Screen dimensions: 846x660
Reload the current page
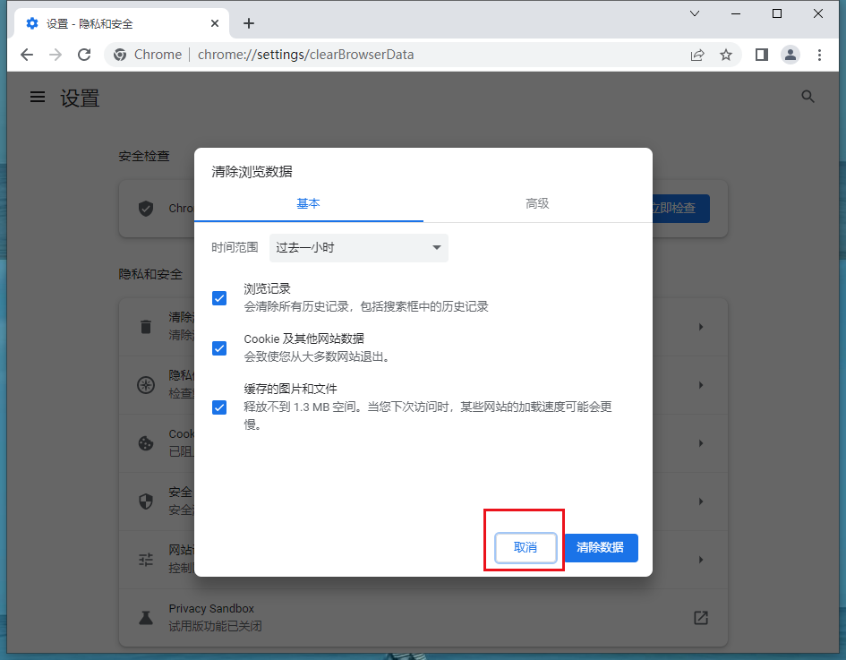[84, 55]
